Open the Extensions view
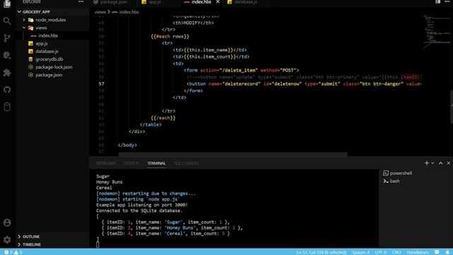The image size is (453, 255). pos(7,72)
